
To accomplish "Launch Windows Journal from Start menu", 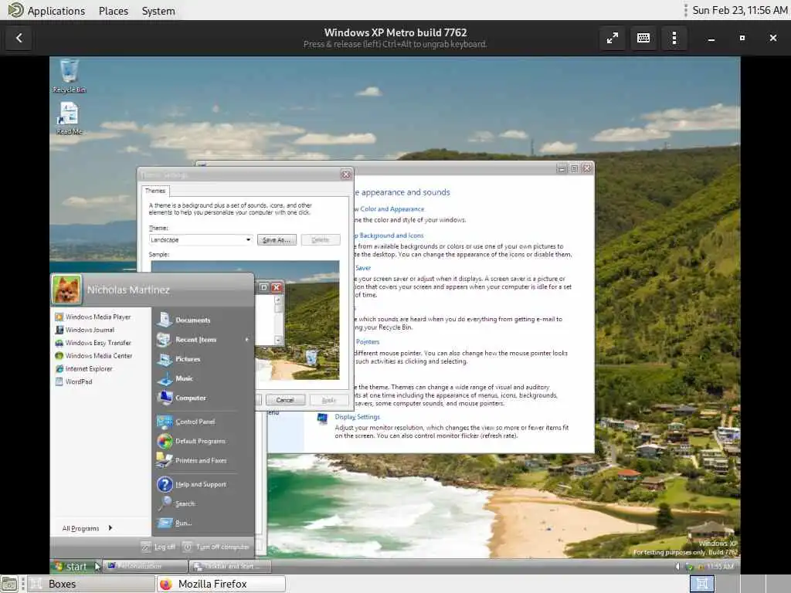I will pos(85,330).
